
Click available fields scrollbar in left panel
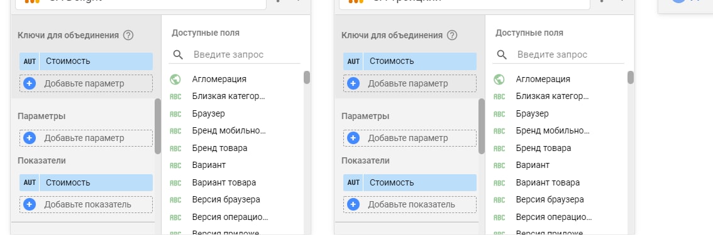click(307, 78)
